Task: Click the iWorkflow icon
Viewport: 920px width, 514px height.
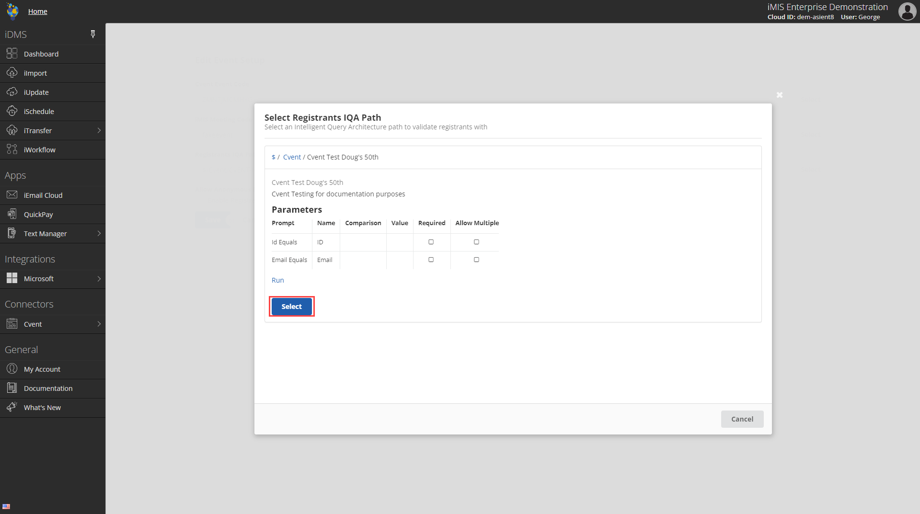Action: pos(12,149)
